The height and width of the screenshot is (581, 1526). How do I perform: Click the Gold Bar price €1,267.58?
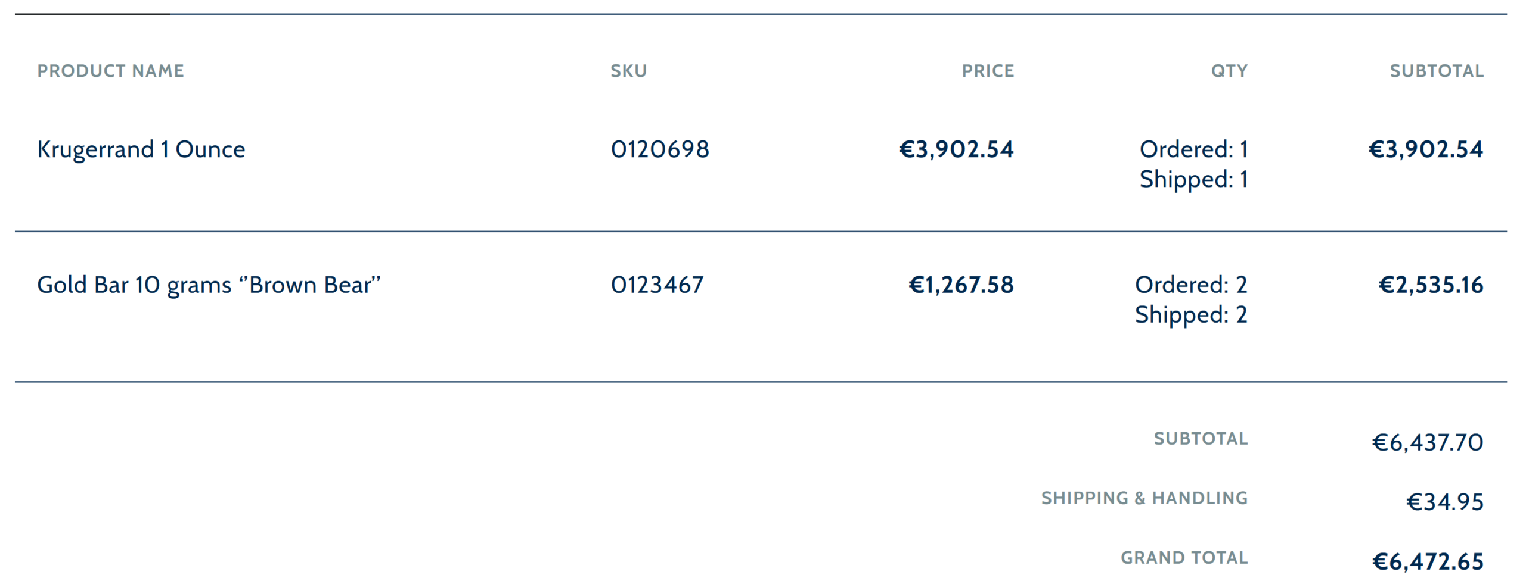[x=961, y=285]
